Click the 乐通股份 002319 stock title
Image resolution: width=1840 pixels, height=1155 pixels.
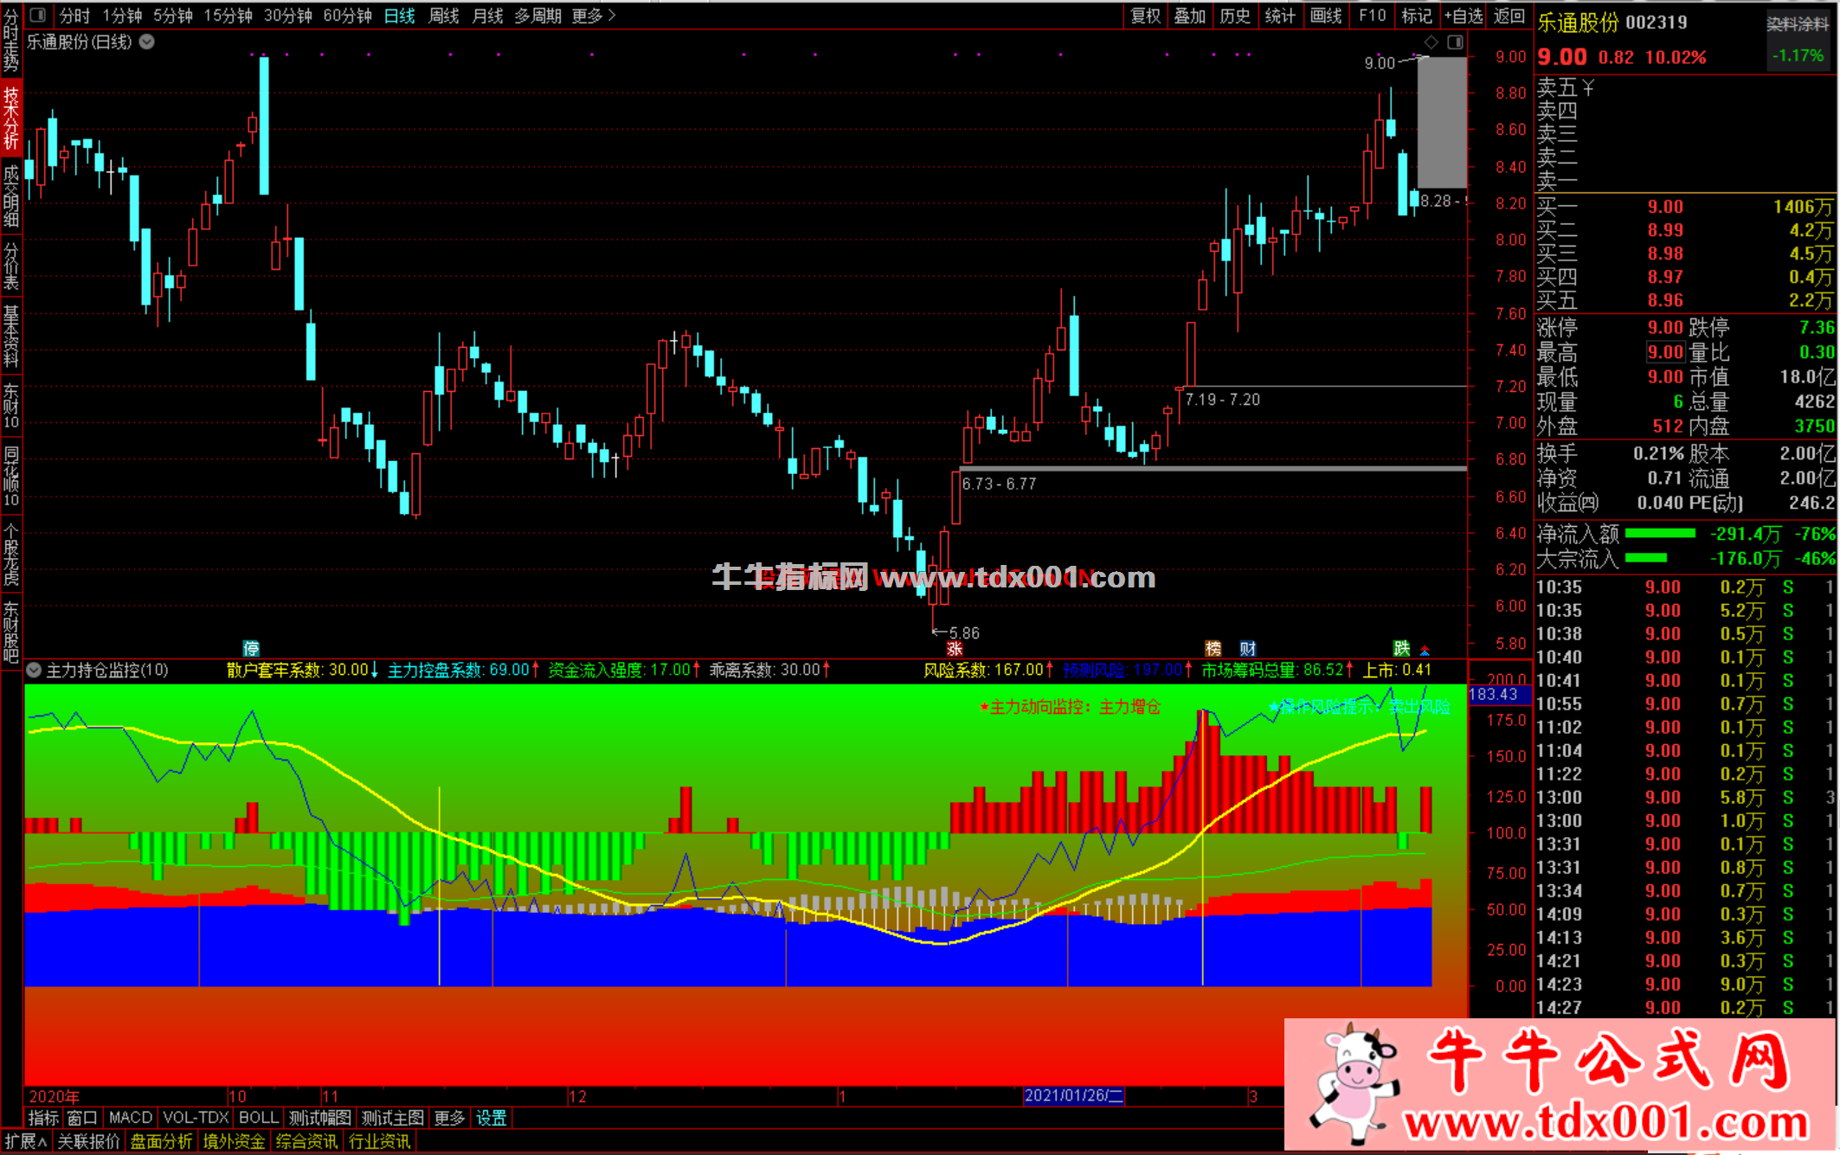pyautogui.click(x=1612, y=22)
